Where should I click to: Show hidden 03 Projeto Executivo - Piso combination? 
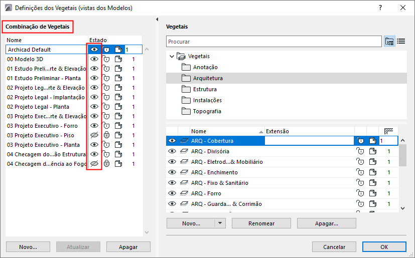tap(94, 135)
